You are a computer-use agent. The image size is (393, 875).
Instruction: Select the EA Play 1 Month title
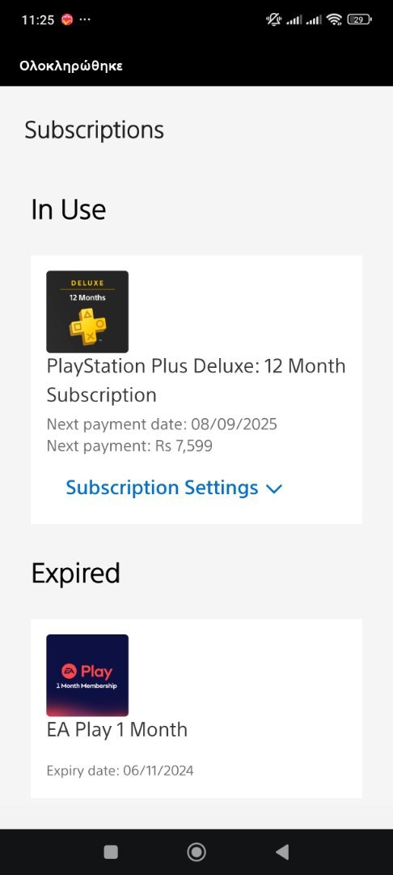click(x=117, y=730)
